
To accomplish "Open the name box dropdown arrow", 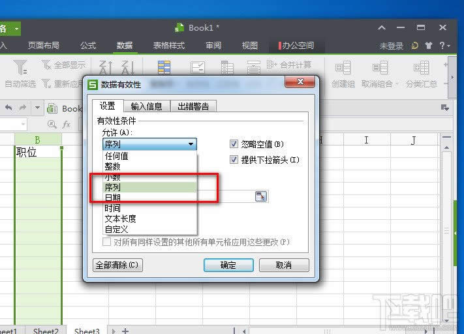I will (23, 124).
